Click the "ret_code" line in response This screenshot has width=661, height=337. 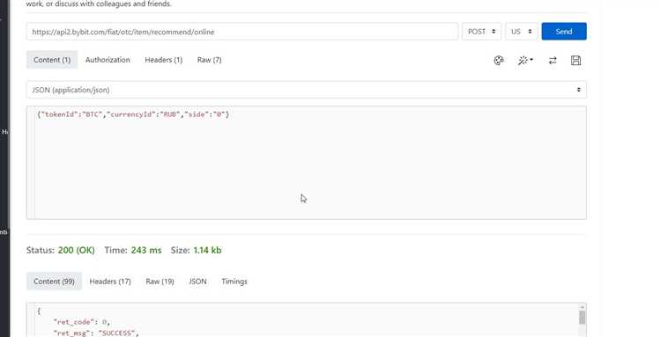click(81, 322)
